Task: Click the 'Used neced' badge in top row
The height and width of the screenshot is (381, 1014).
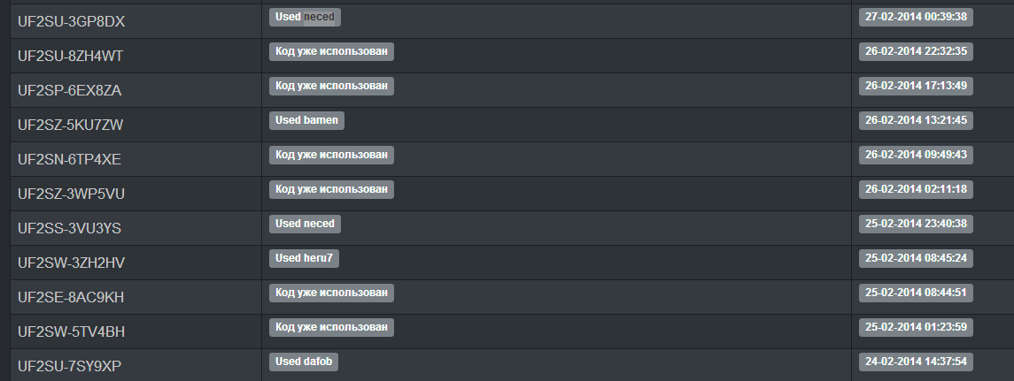Action: tap(305, 18)
